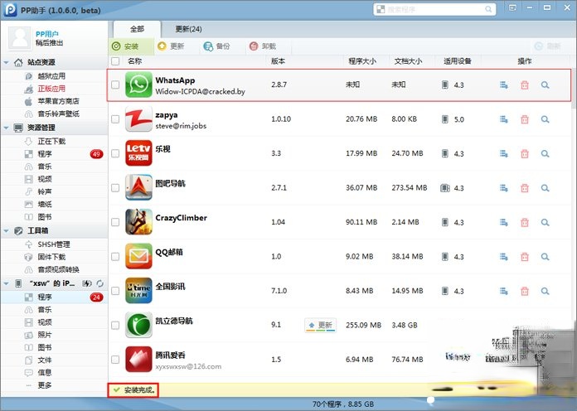577x411 pixels.
Task: Click search magnifier in the search box
Action: (488, 9)
